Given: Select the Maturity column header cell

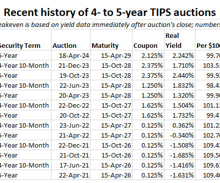Looking at the screenshot, I should tap(111, 40).
